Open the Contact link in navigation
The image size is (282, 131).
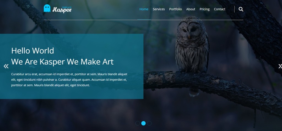tap(219, 9)
